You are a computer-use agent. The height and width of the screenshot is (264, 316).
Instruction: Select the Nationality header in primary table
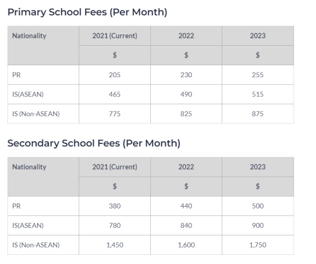click(x=29, y=35)
